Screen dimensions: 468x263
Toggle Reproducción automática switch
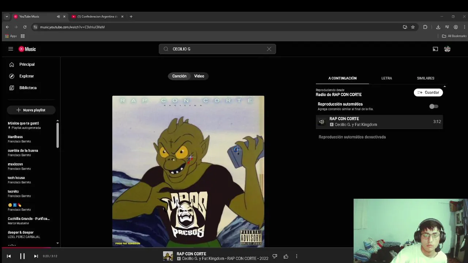click(434, 106)
